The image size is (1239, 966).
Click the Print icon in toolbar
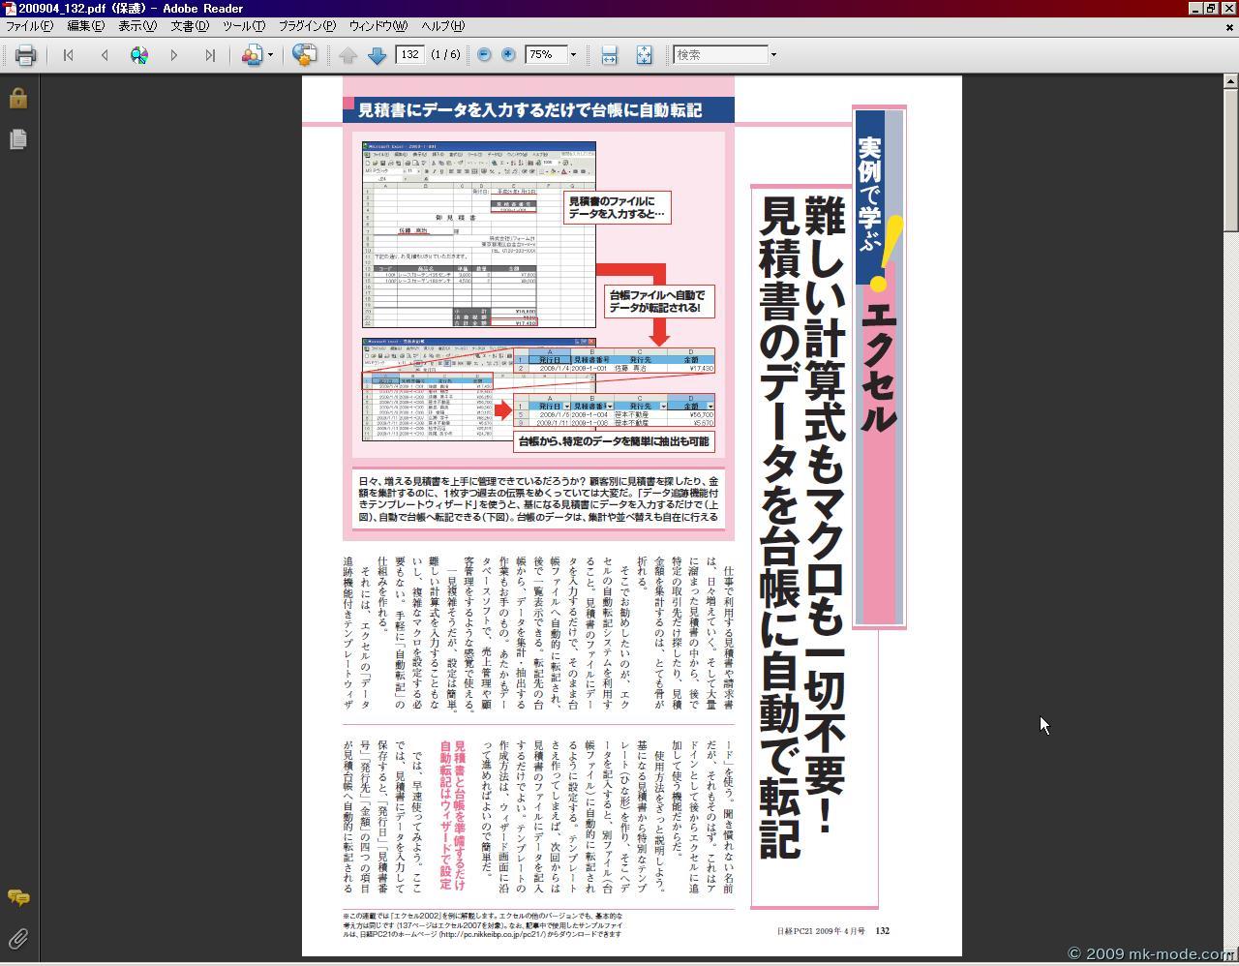(26, 55)
